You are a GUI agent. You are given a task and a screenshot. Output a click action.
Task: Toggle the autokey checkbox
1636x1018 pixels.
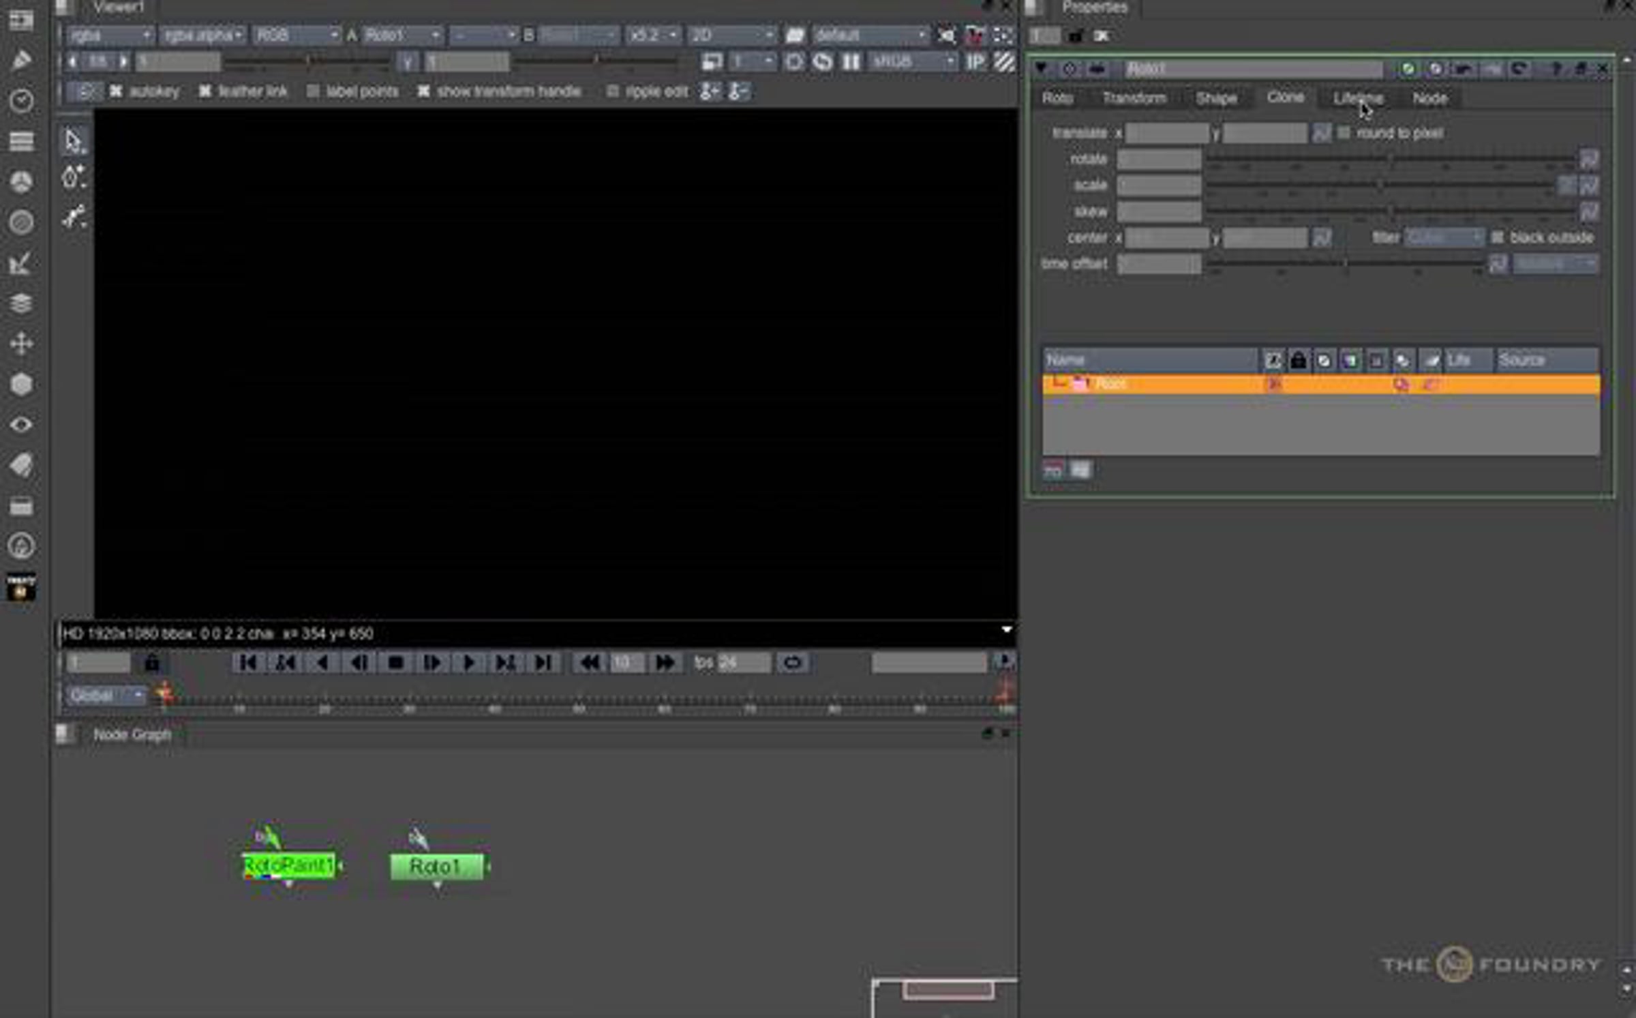point(116,91)
